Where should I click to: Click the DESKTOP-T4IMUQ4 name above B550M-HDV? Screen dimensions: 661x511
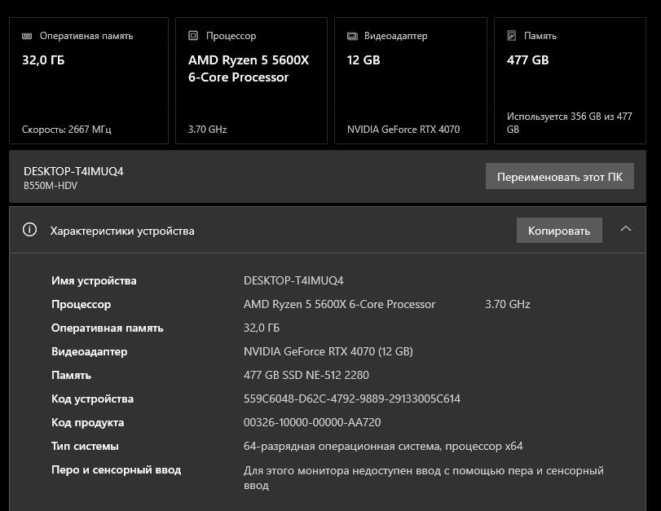pyautogui.click(x=73, y=171)
